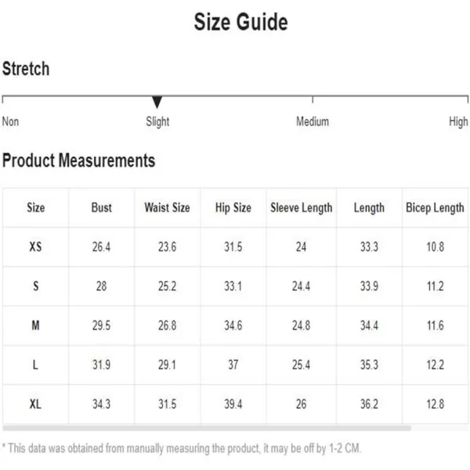470x470 pixels.
Task: Select the XL size row label
Action: (x=35, y=403)
